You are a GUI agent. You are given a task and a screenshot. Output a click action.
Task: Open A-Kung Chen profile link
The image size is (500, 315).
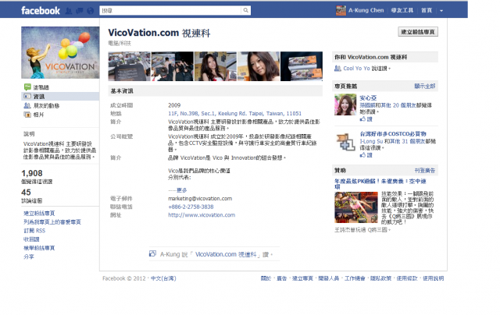pos(366,10)
